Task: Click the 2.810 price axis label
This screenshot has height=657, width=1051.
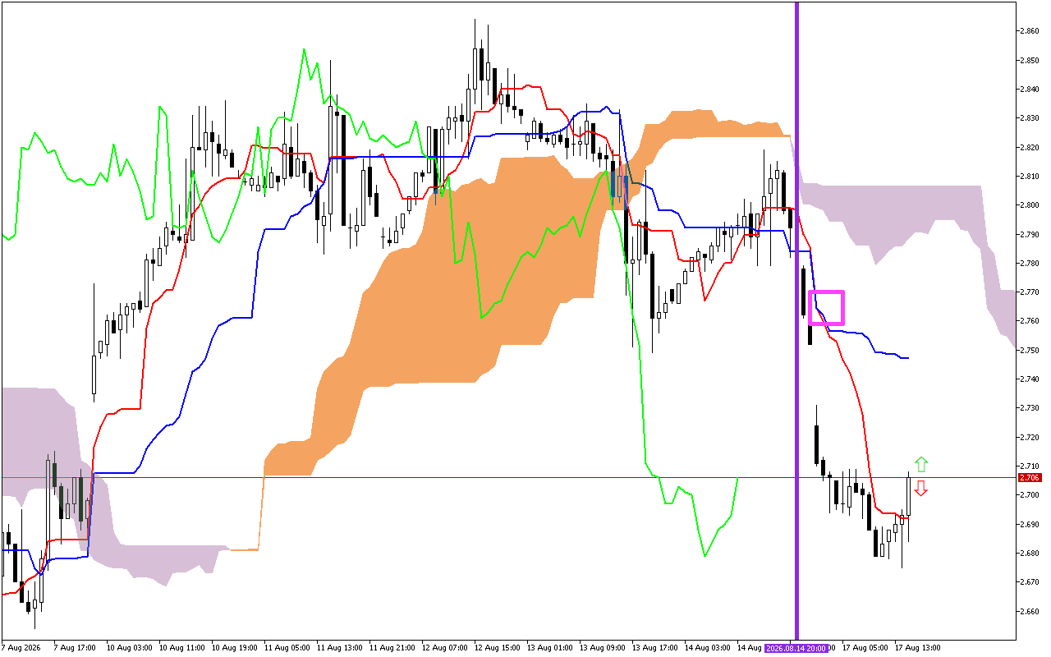Action: pos(1029,176)
